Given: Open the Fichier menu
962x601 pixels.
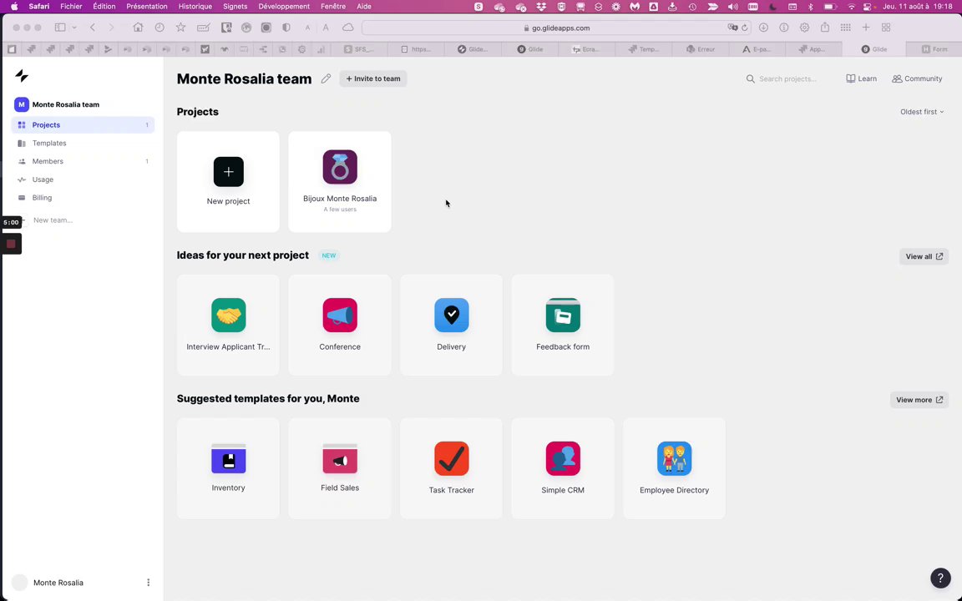Looking at the screenshot, I should [71, 6].
